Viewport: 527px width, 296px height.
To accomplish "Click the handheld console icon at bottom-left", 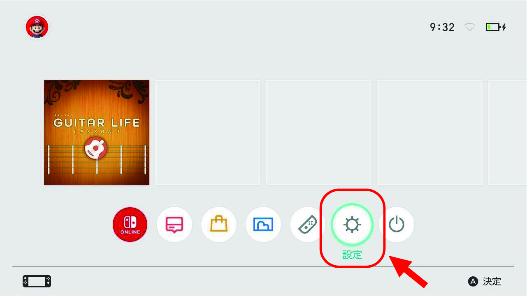I will coord(37,281).
